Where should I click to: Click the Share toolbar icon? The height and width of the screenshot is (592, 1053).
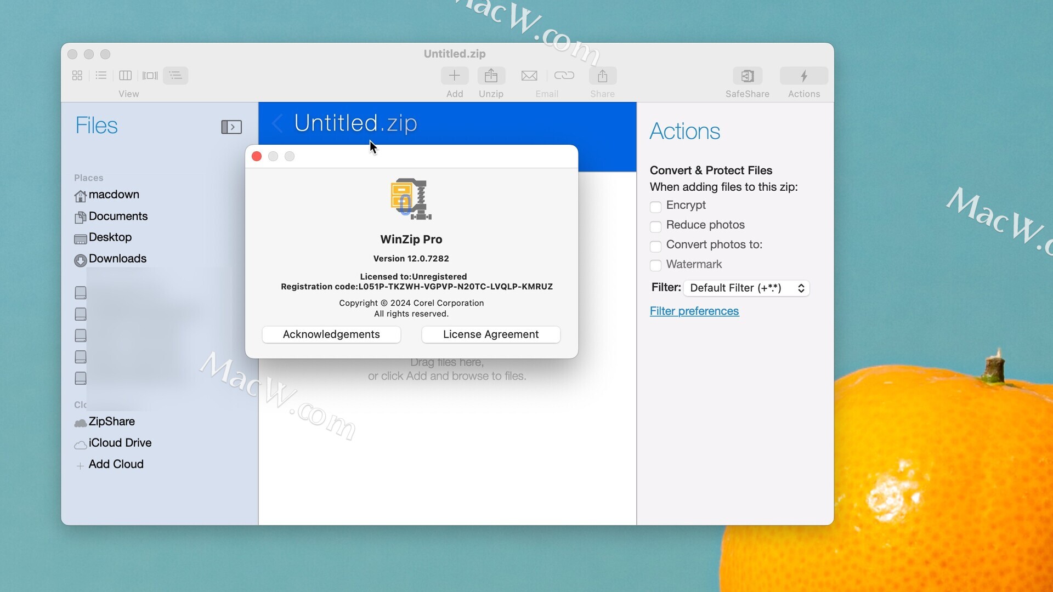point(602,76)
